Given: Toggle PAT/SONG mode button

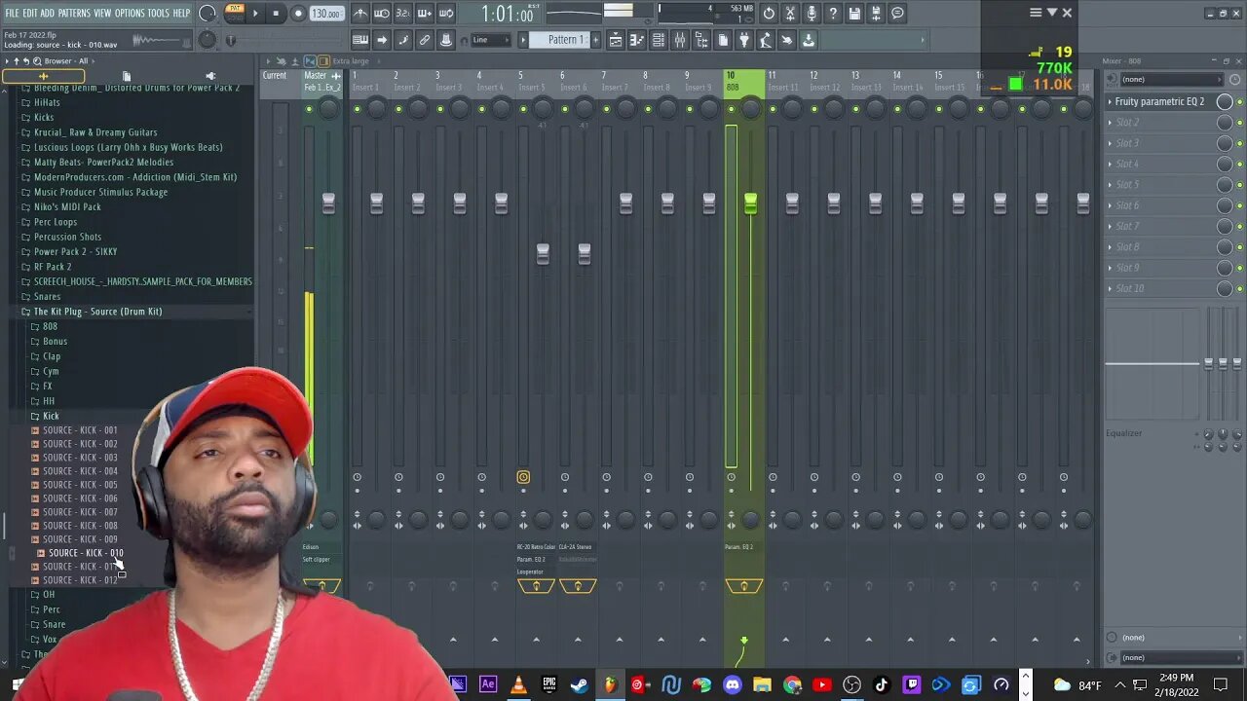Looking at the screenshot, I should (x=235, y=13).
